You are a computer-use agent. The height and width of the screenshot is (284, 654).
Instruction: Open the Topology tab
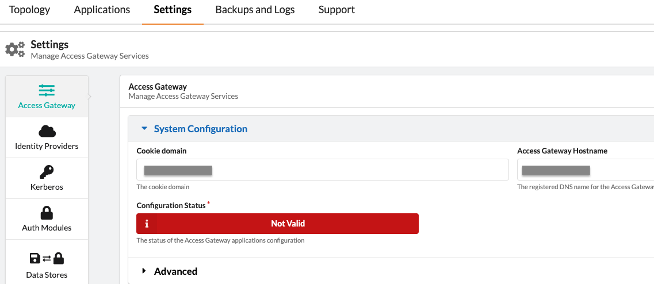(29, 10)
